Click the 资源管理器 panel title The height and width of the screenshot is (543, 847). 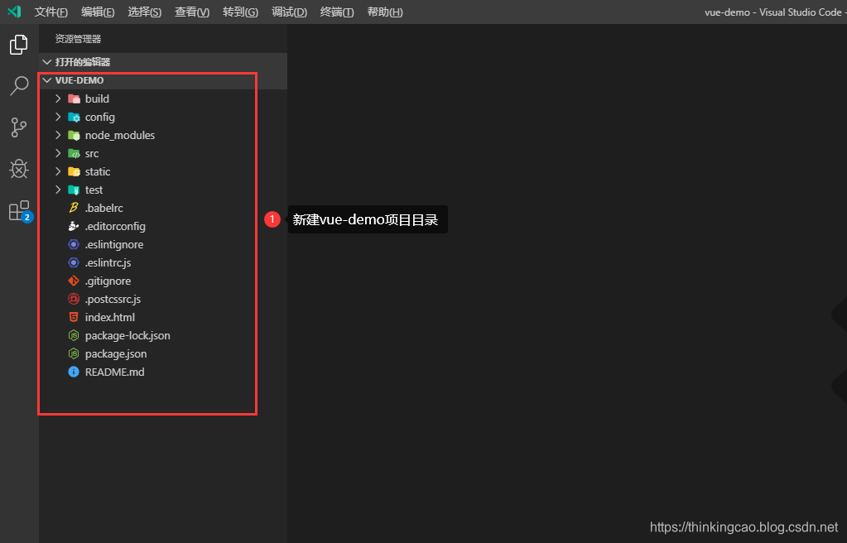point(79,39)
